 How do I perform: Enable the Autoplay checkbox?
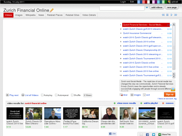click(x=42, y=95)
